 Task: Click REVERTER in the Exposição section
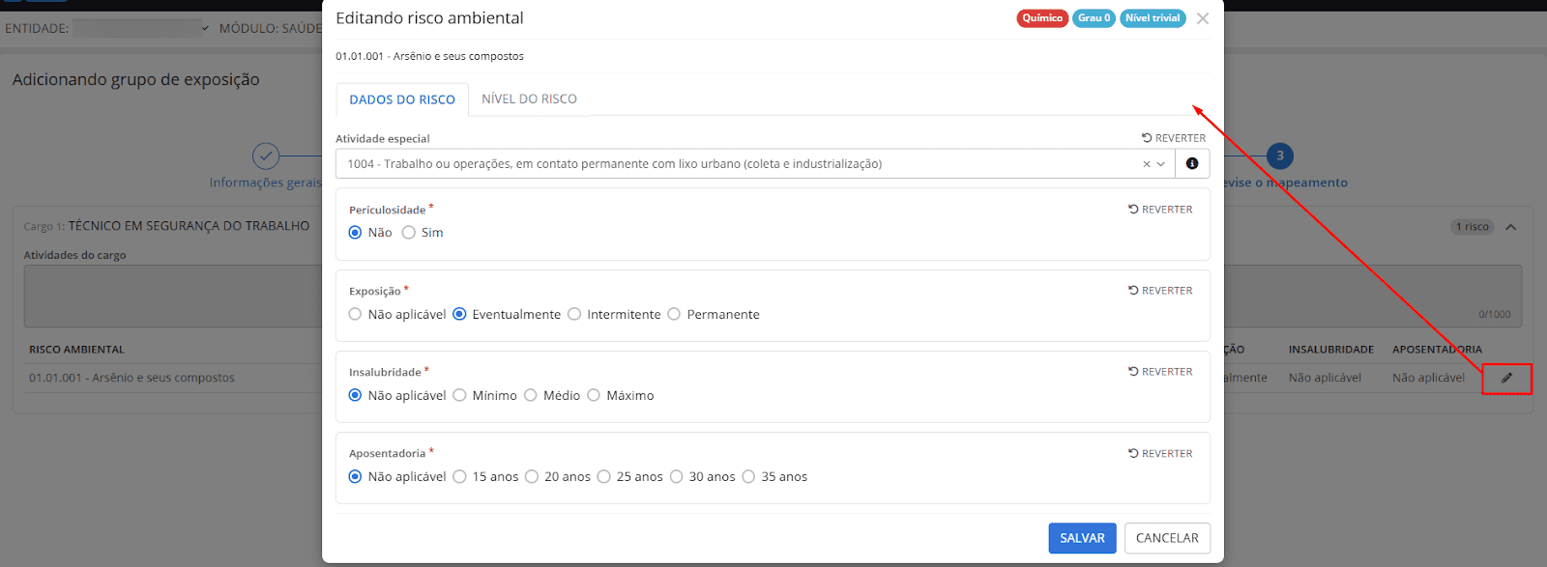click(1160, 291)
